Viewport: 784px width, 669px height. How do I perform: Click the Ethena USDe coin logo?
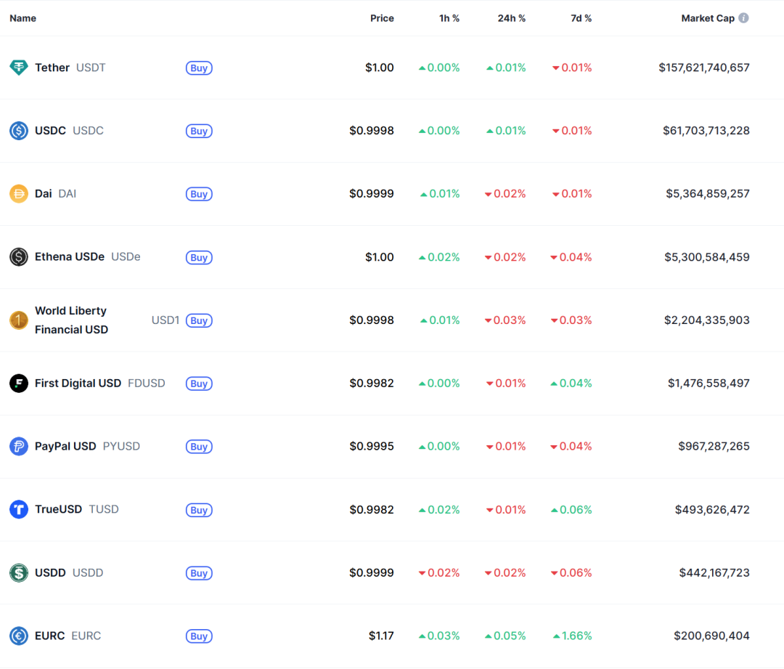[19, 257]
